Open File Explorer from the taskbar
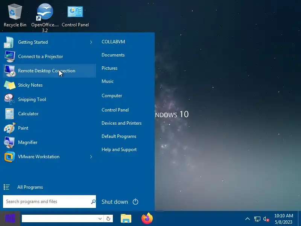301x226 pixels. point(126,219)
